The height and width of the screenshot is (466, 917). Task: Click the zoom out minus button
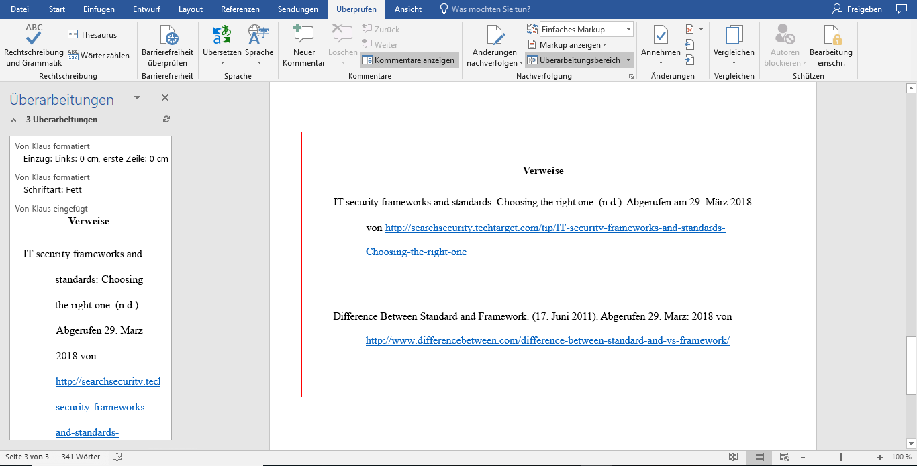[x=803, y=457]
